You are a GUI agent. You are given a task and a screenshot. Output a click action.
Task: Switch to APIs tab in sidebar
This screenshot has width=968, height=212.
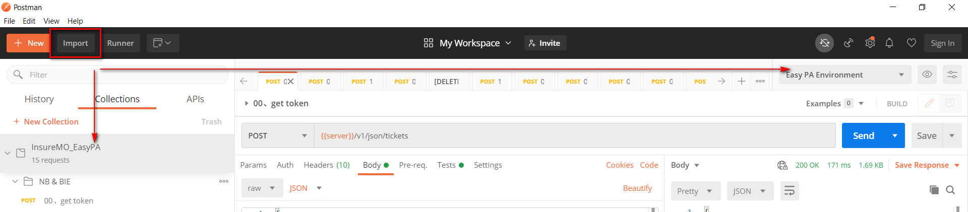(x=195, y=99)
